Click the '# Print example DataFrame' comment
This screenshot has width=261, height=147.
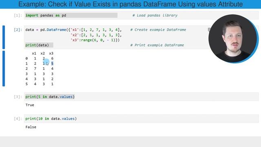pyautogui.click(x=157, y=45)
